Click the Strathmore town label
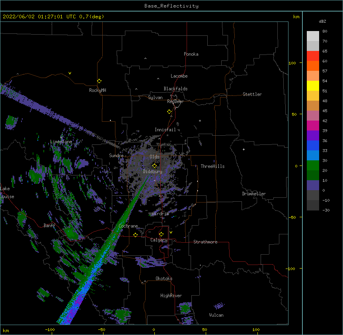This screenshot has height=335, width=343. pos(205,242)
